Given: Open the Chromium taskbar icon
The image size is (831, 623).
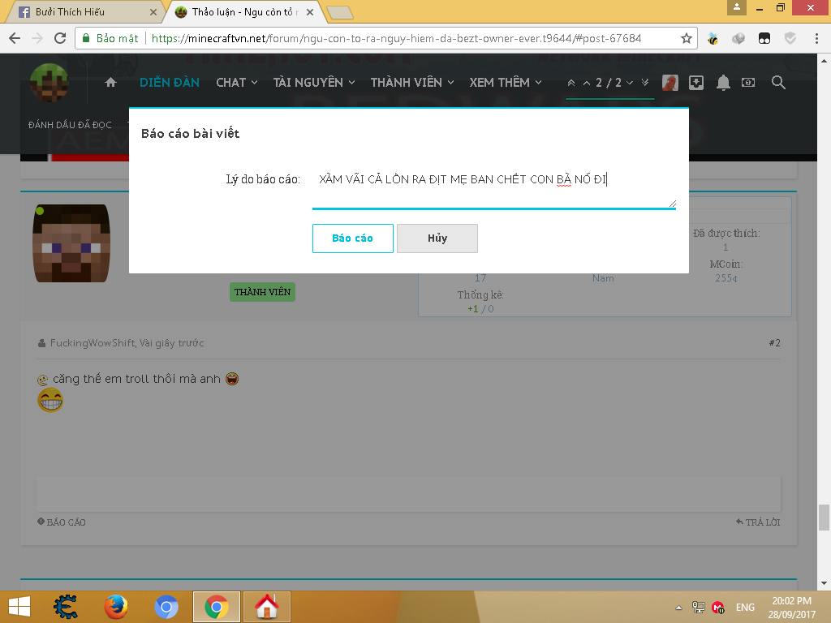Looking at the screenshot, I should click(166, 607).
